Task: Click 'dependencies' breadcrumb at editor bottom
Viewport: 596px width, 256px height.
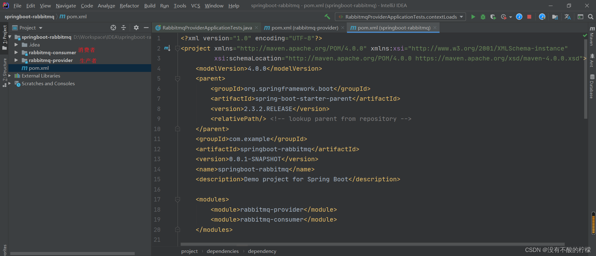Action: point(223,251)
